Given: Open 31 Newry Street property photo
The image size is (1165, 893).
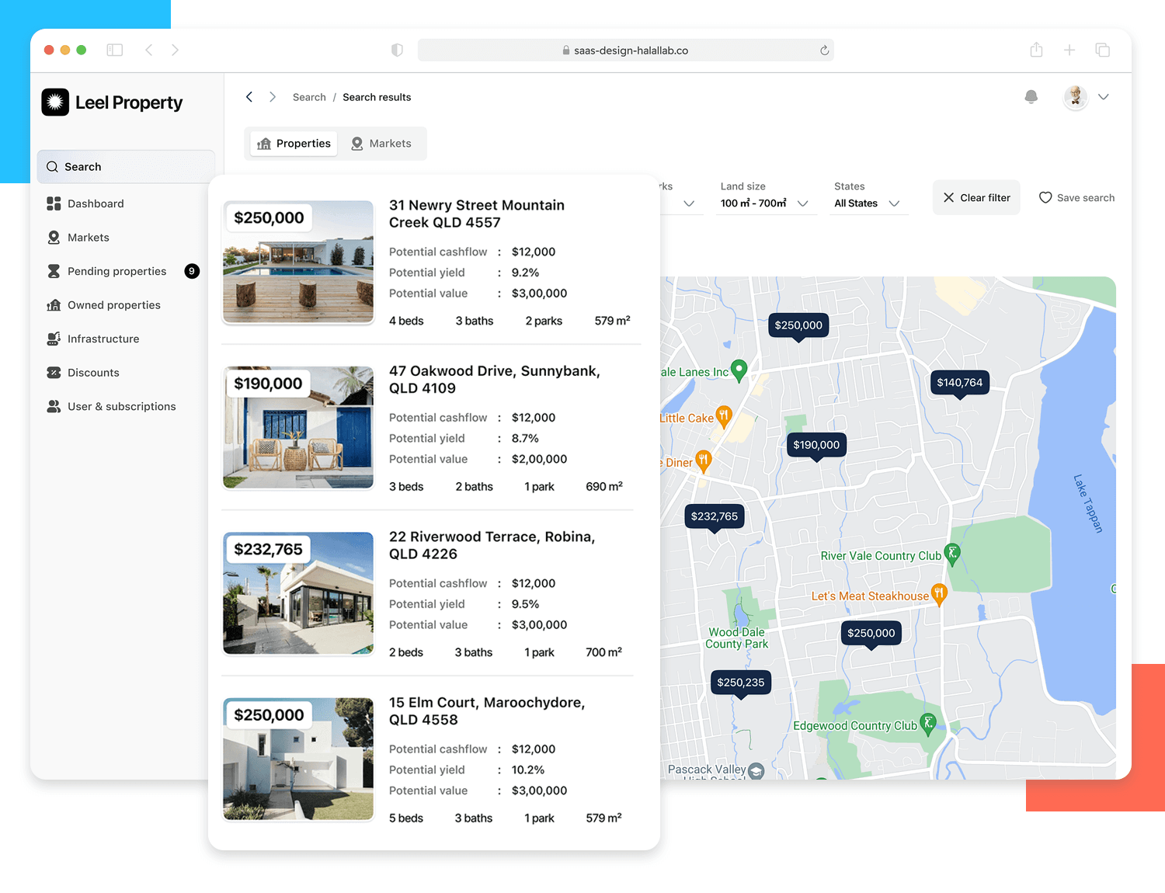Looking at the screenshot, I should point(298,262).
